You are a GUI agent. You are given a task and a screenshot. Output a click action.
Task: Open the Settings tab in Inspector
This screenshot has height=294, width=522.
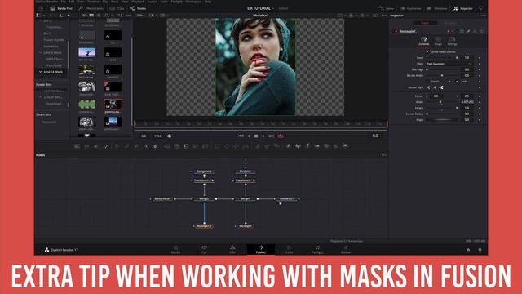[452, 42]
